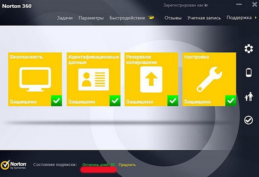The height and width of the screenshot is (177, 259).
Task: Click the Norton by Symantec logo
Action: coord(13,165)
